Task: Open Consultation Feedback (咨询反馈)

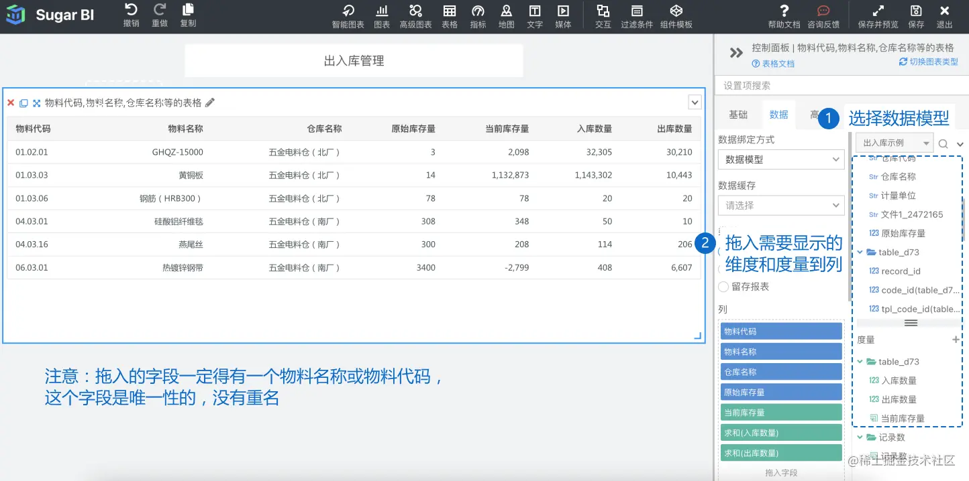Action: 823,17
